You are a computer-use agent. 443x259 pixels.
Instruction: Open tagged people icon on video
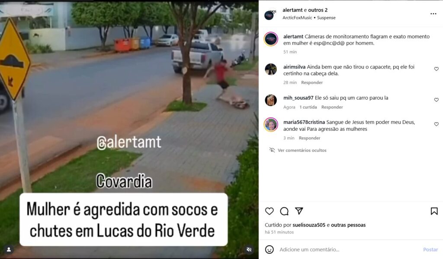(x=9, y=250)
